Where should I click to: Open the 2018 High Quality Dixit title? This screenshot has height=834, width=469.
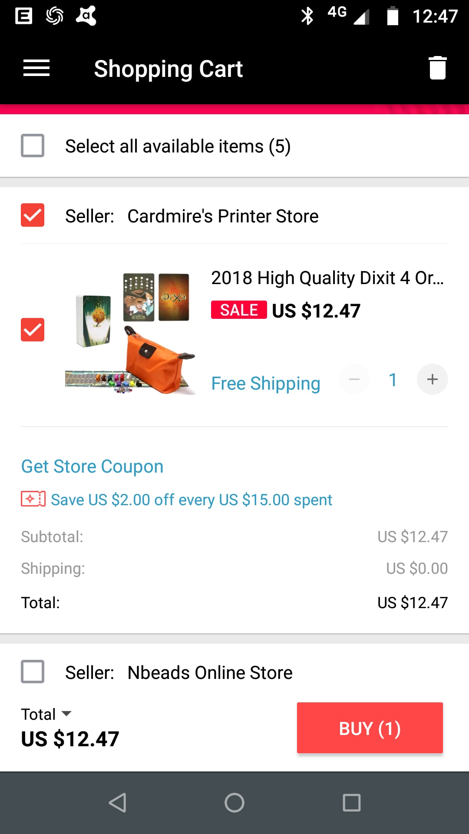point(327,278)
